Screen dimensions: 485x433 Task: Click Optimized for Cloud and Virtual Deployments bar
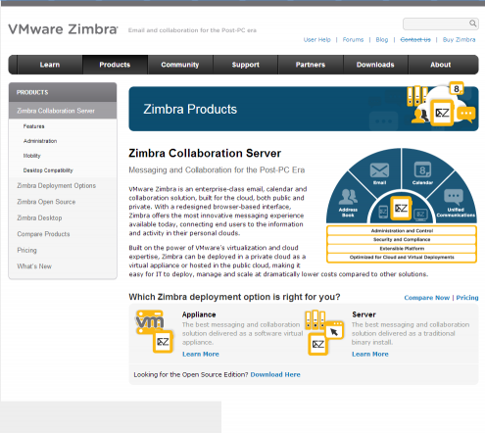click(x=402, y=258)
